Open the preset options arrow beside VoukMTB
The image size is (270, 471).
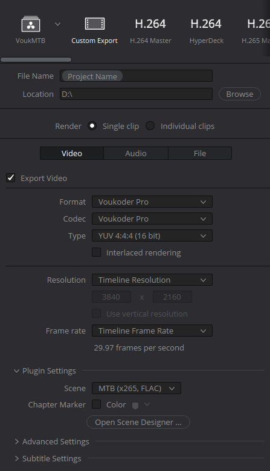point(57,24)
